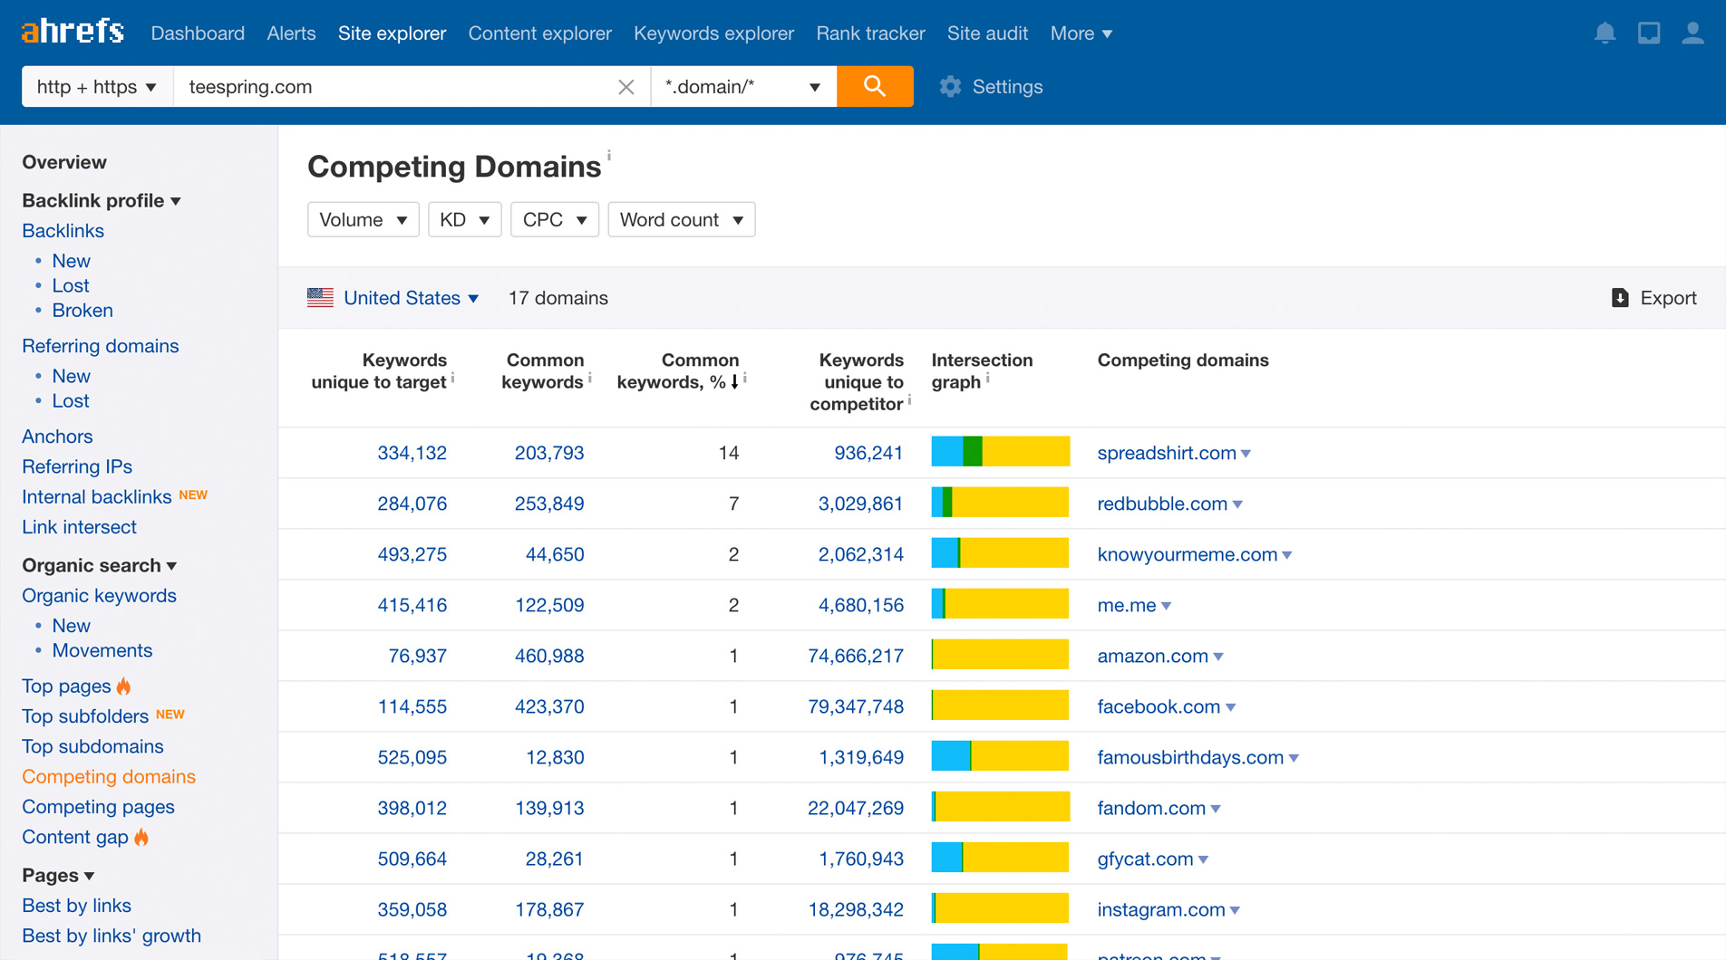
Task: Click the Settings gear icon
Action: (950, 87)
